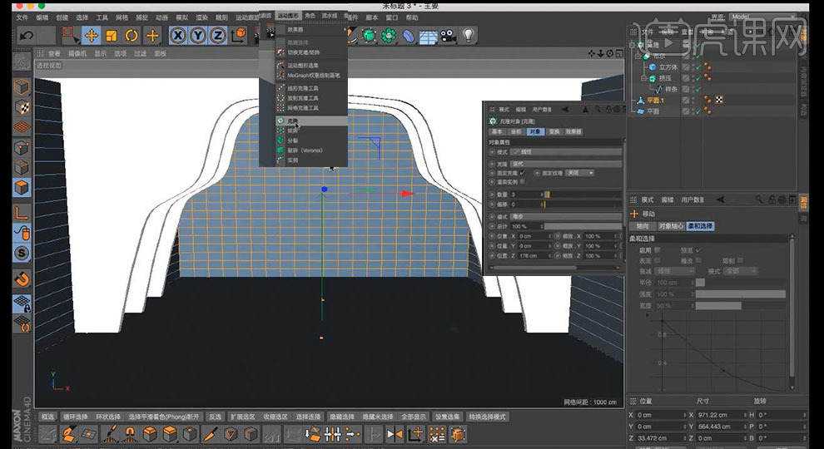Click the mirror tool icon in the bottom toolbar
Image resolution: width=824 pixels, height=449 pixels.
[x=395, y=434]
